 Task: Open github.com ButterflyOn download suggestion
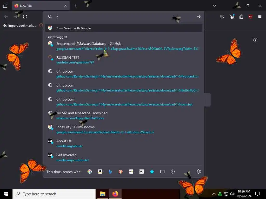123,88
